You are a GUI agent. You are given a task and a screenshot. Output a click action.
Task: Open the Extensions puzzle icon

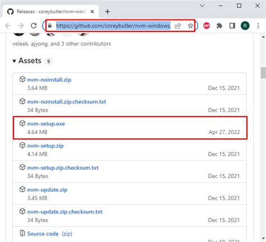point(219,26)
